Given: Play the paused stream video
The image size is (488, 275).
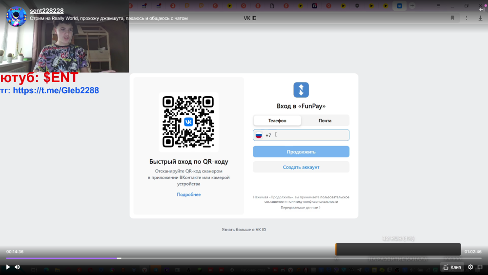Looking at the screenshot, I should click(x=8, y=267).
